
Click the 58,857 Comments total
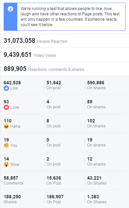tap(11, 178)
